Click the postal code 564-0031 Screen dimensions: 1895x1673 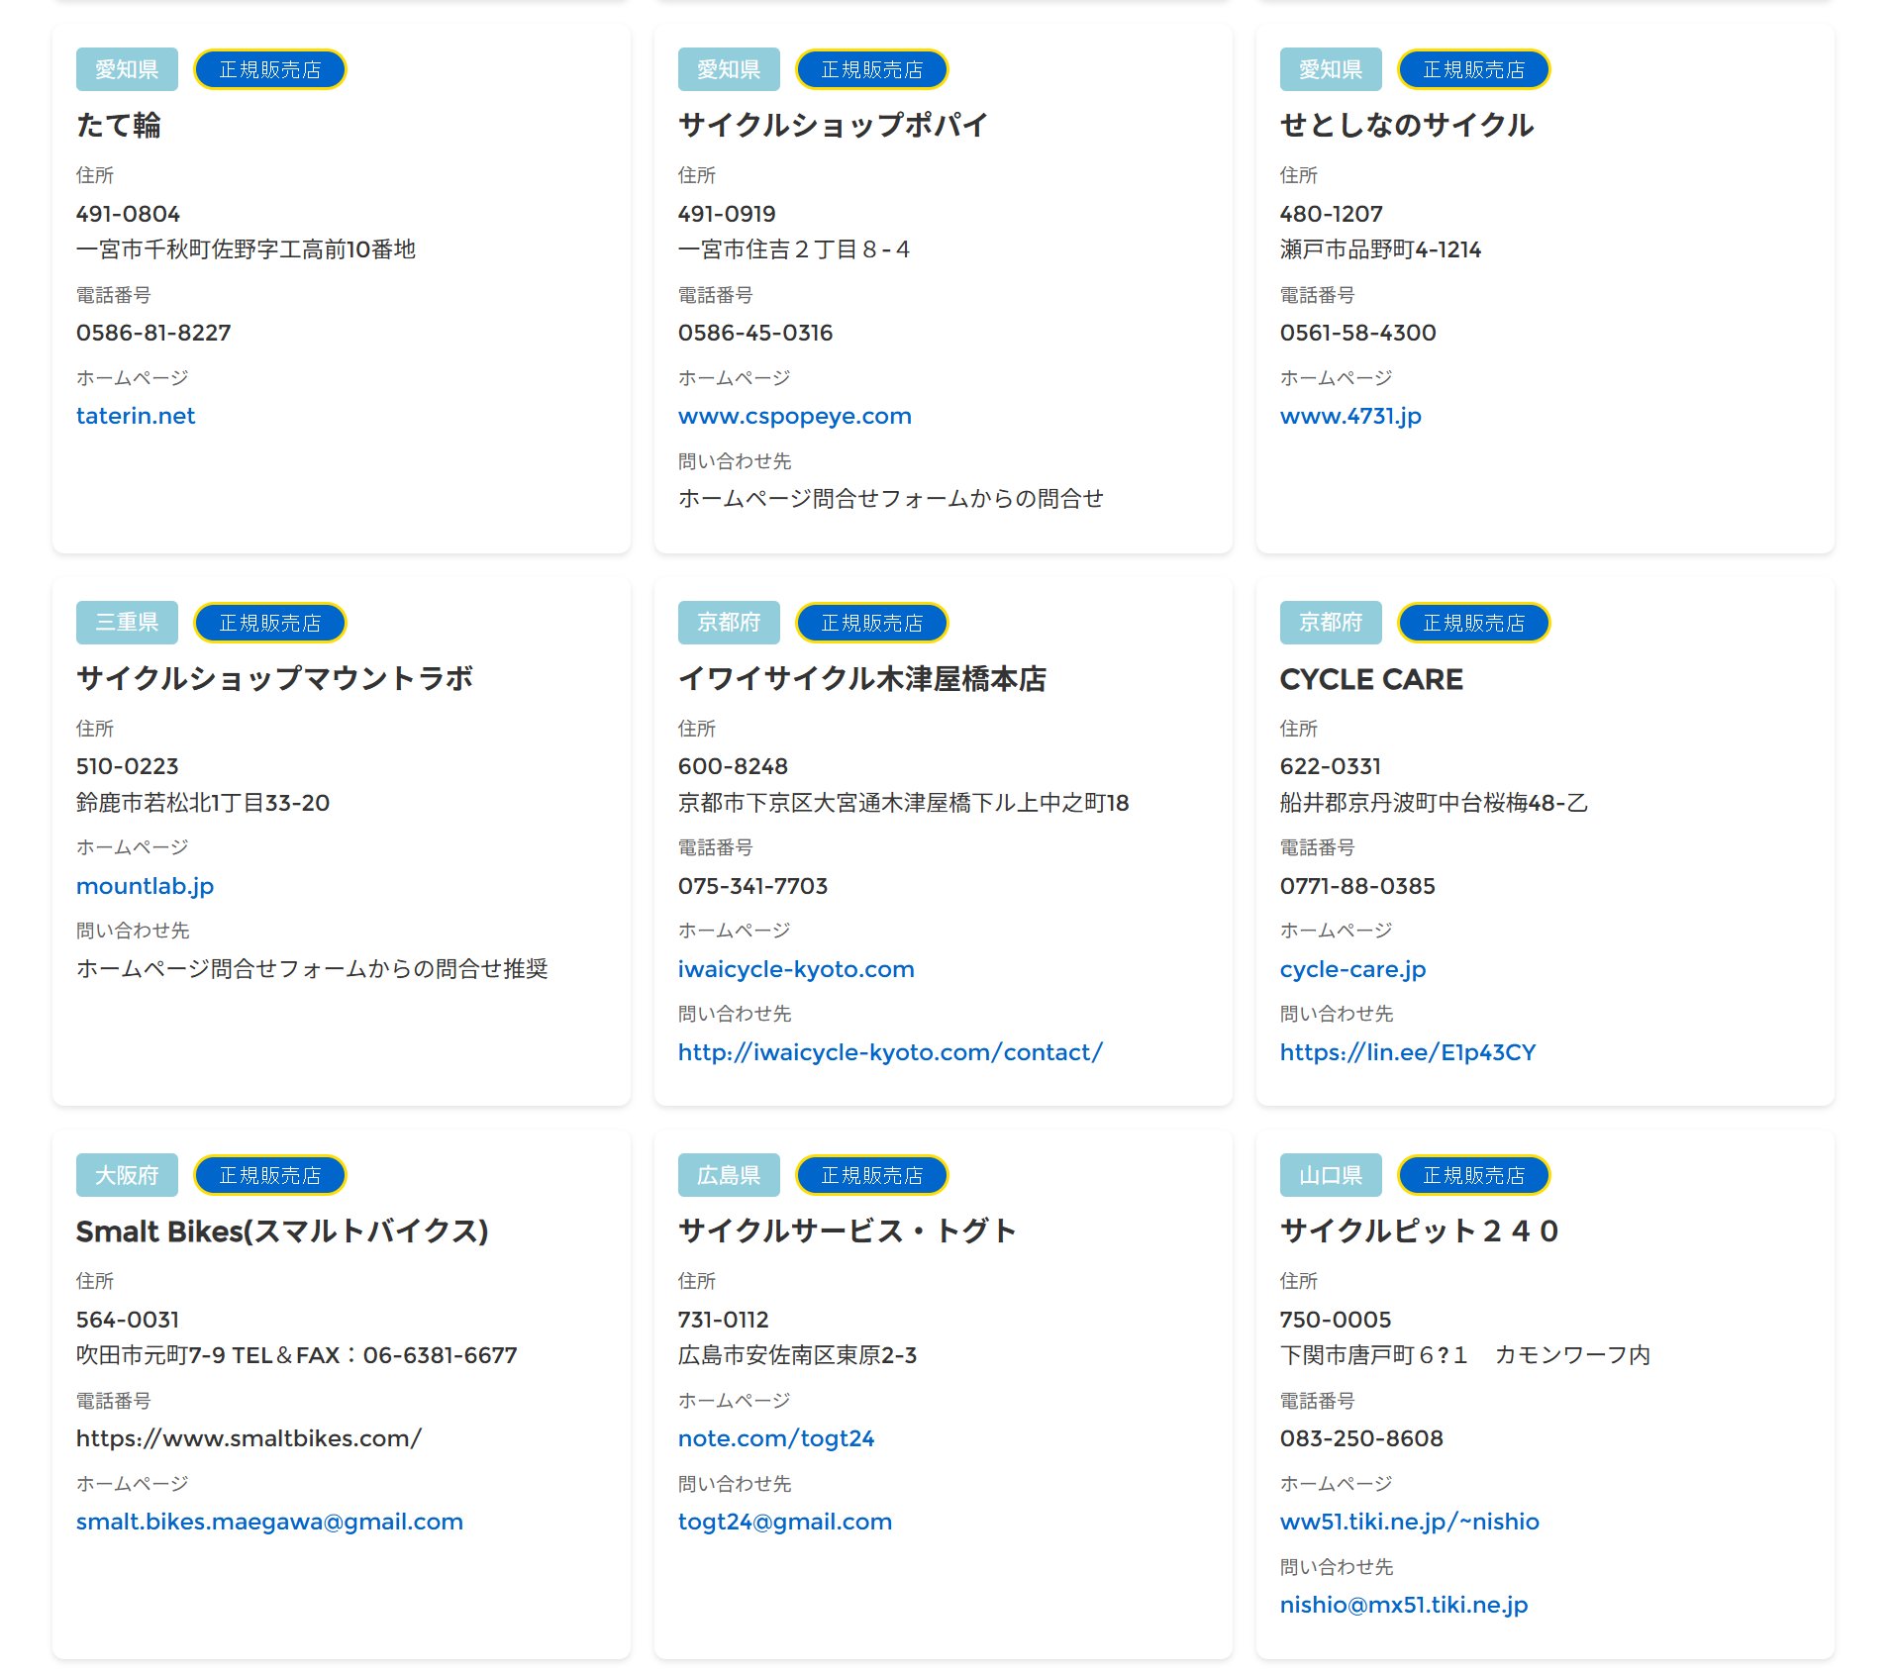pos(128,1320)
